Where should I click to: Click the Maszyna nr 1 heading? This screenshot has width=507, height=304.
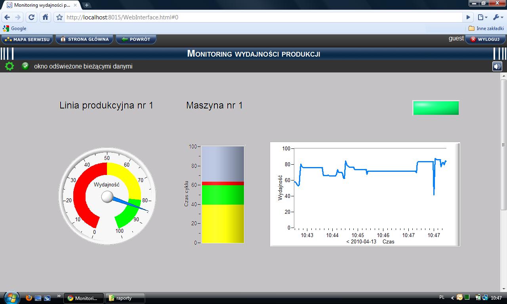214,105
